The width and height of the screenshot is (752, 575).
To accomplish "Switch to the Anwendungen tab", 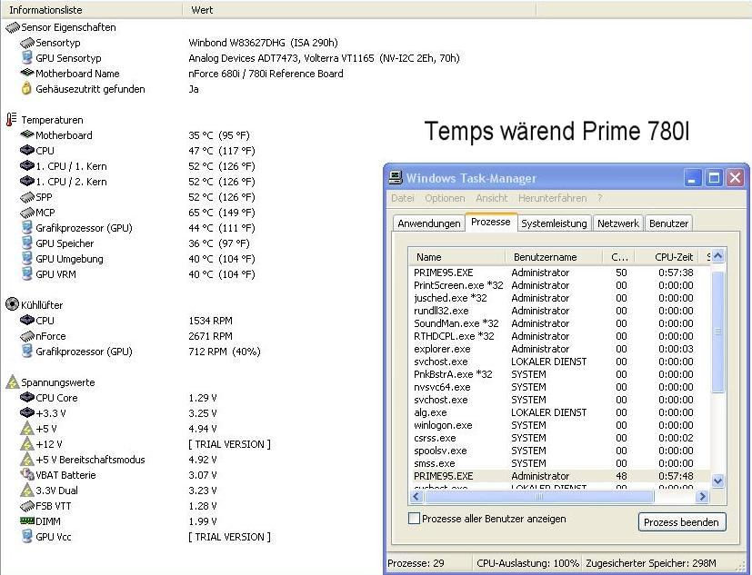I will (x=429, y=223).
